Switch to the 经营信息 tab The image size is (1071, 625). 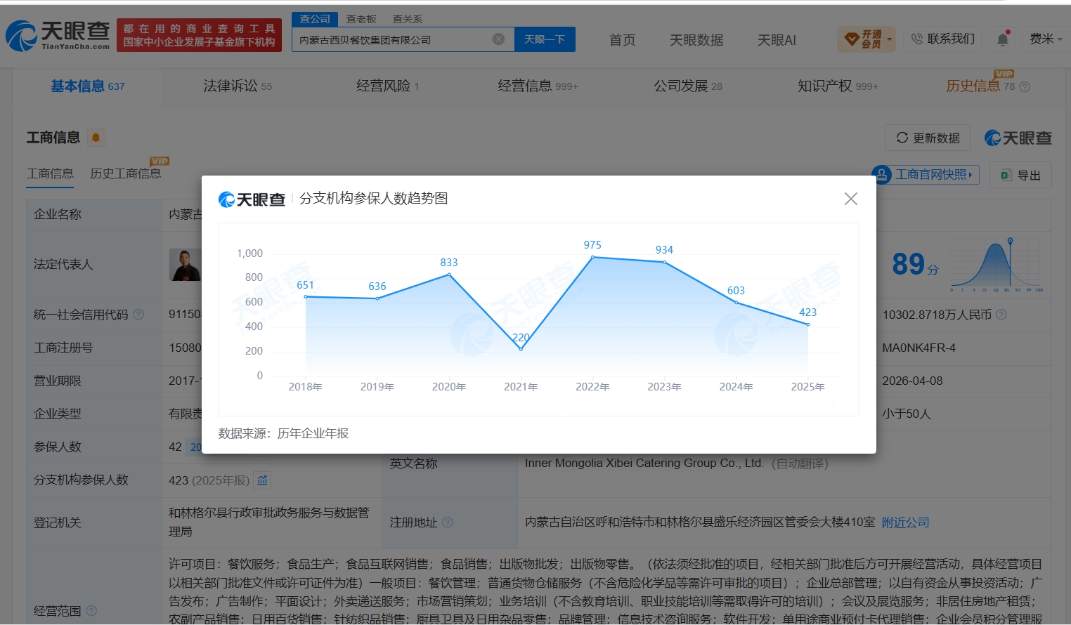coord(538,86)
